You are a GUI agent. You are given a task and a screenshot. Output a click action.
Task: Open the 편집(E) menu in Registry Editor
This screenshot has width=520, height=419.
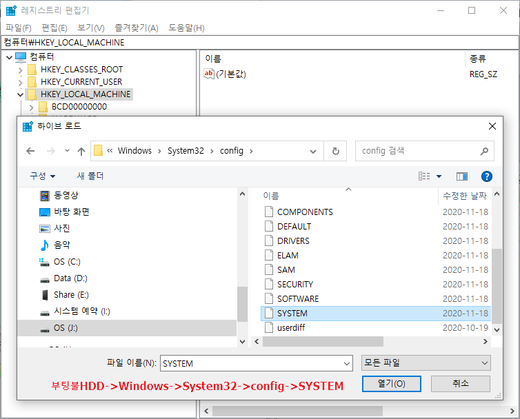coord(54,28)
